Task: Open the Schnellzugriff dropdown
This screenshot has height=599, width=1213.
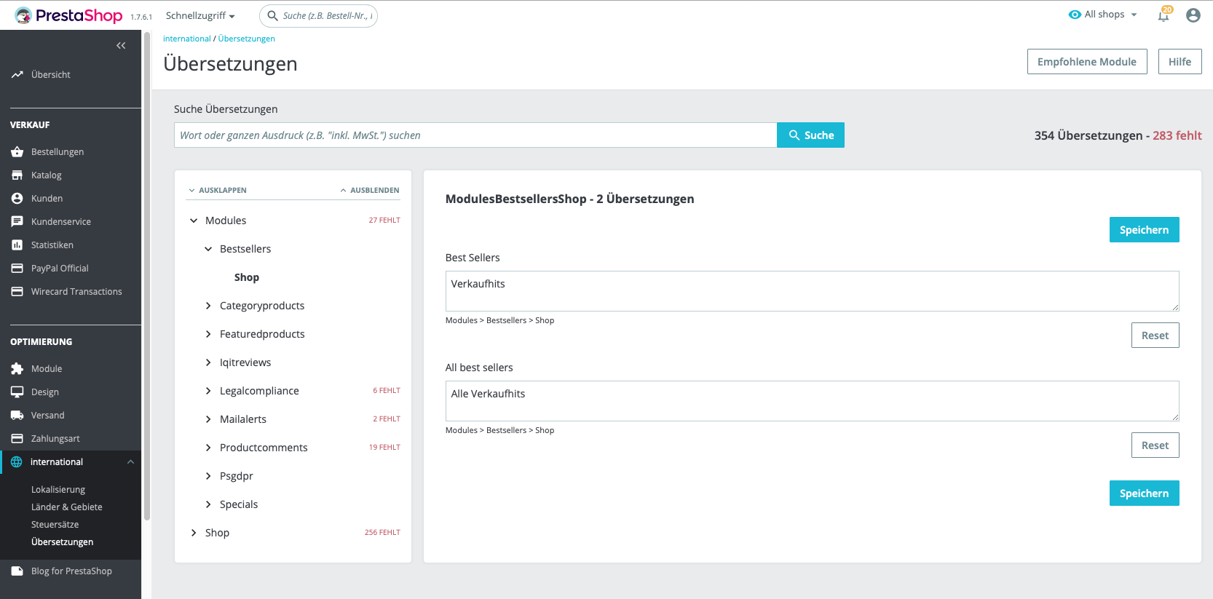Action: (200, 16)
